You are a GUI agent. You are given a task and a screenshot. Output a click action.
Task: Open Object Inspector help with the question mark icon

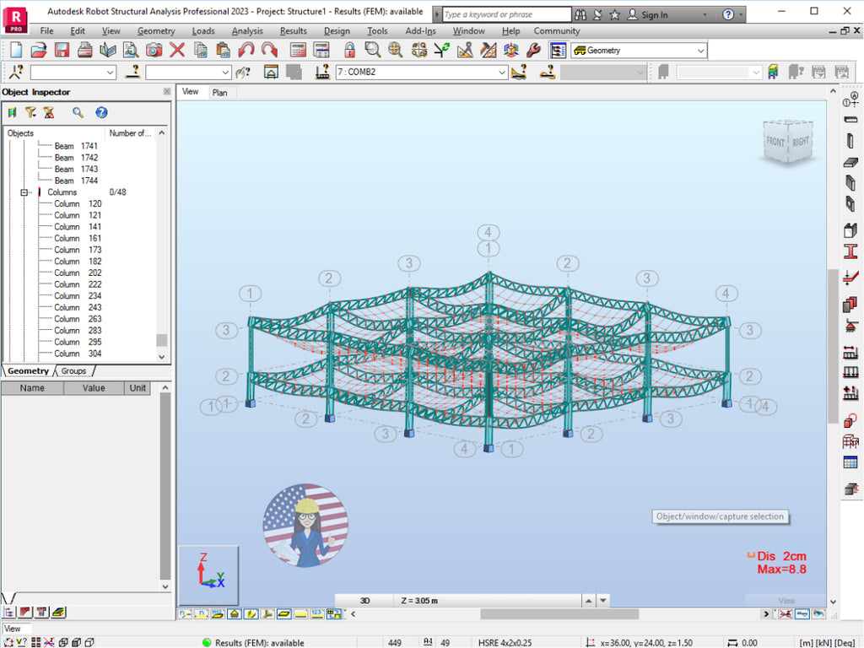[x=103, y=112]
